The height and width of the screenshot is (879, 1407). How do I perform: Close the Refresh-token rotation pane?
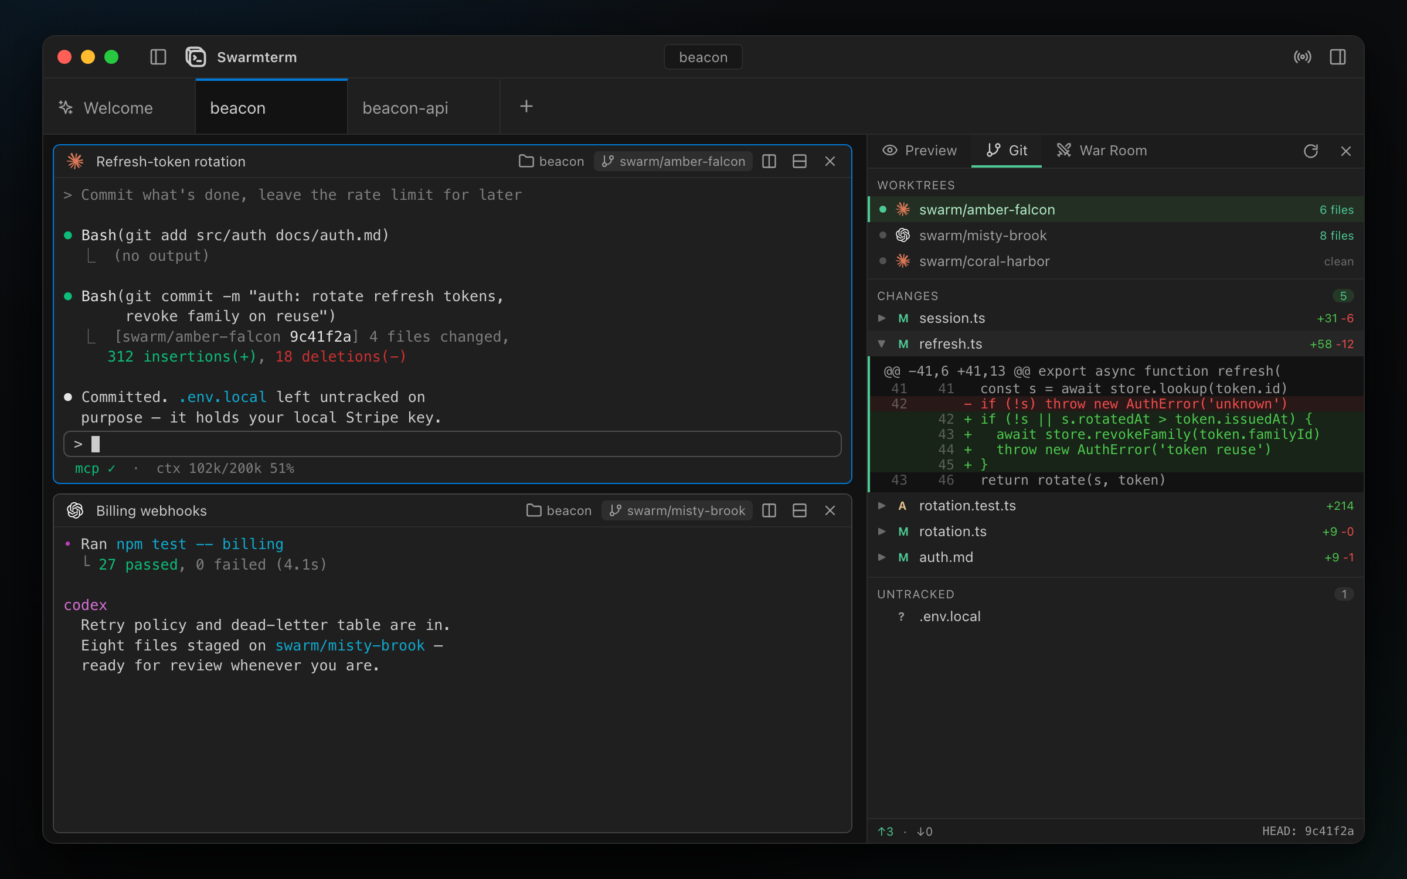click(x=830, y=161)
